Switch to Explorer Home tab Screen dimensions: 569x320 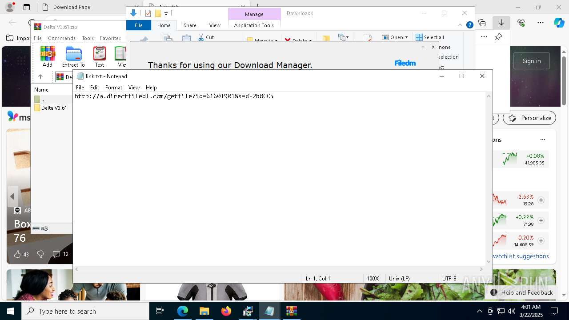tap(164, 25)
